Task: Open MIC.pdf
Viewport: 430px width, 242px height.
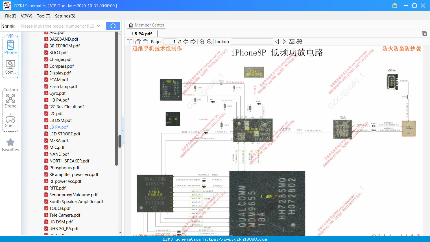Action: 57,147
